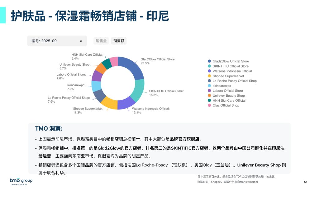Toggle Labore Official Store legend label

228,90
